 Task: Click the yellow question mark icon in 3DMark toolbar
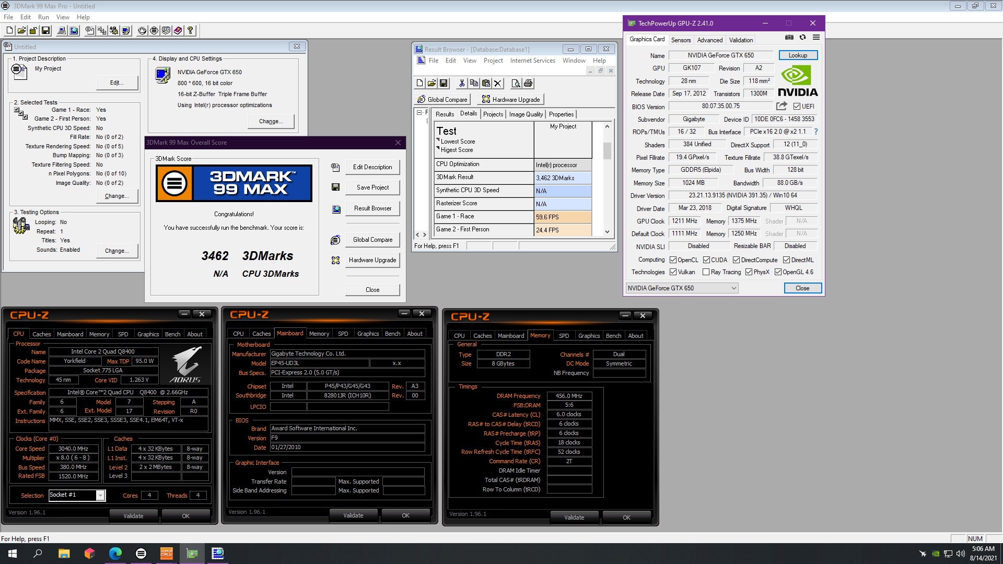(x=190, y=31)
